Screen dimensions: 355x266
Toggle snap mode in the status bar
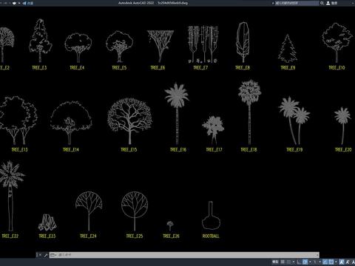pos(288,262)
